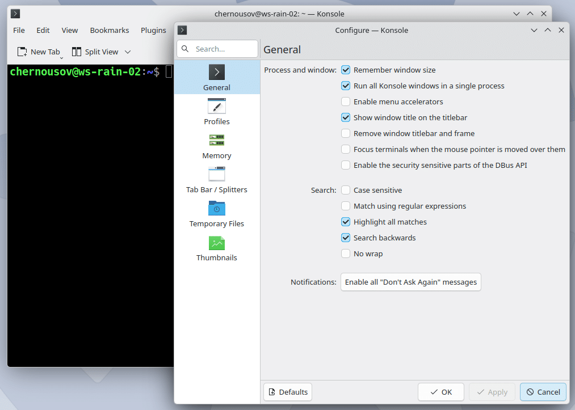
Task: Open the Bookmarks menu in Konsole
Action: [x=110, y=31]
